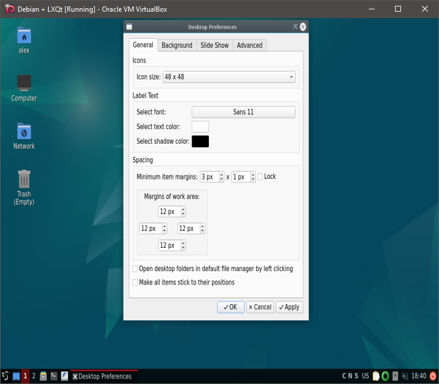The image size is (439, 384).
Task: Click the 18:40 clock in panel
Action: pyautogui.click(x=419, y=376)
